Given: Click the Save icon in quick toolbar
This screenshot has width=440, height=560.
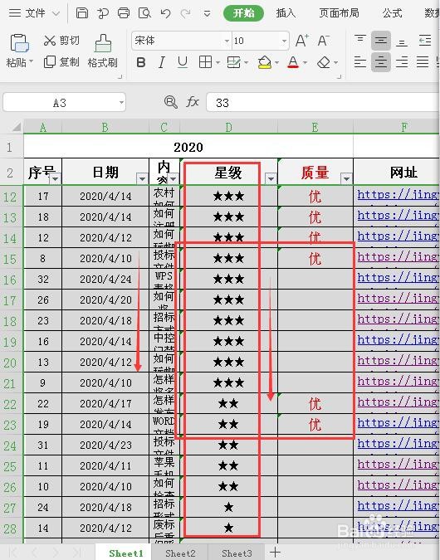Looking at the screenshot, I should coord(82,13).
